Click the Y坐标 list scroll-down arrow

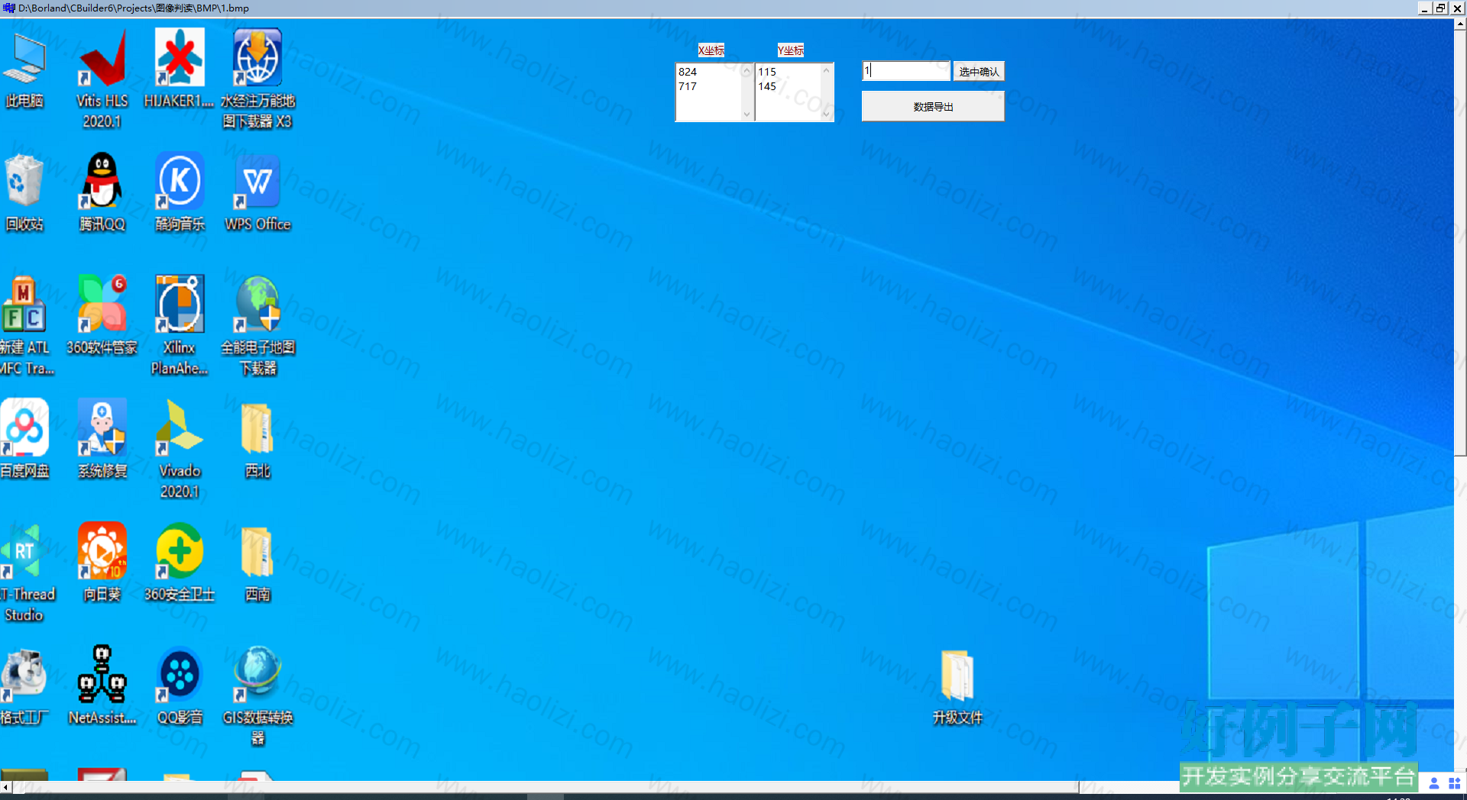(x=826, y=115)
